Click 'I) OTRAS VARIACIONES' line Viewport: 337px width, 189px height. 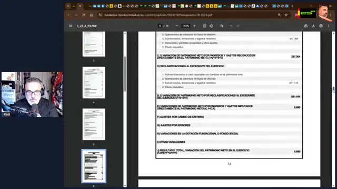[171, 142]
